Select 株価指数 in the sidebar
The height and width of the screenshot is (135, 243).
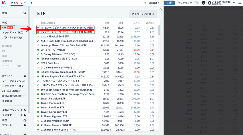coord(7,46)
